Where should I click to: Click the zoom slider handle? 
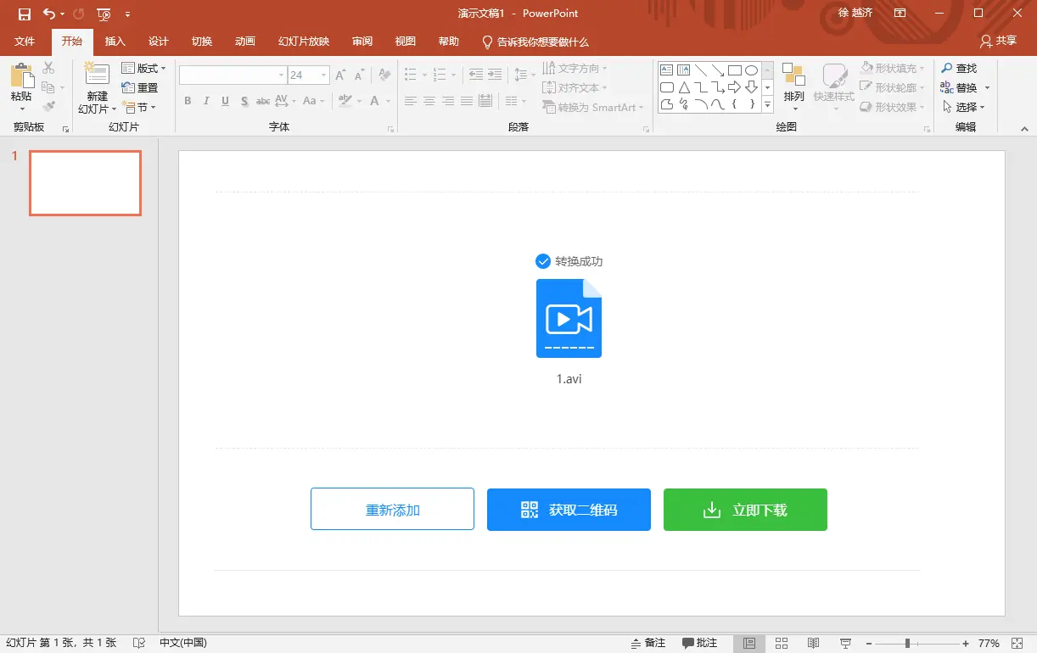click(907, 644)
